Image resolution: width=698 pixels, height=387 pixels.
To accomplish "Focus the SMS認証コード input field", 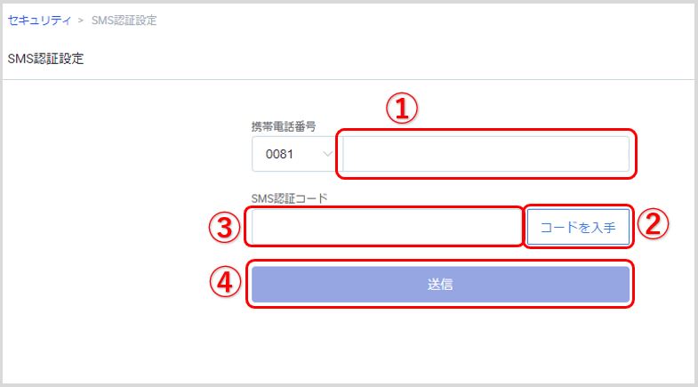I will coord(387,227).
